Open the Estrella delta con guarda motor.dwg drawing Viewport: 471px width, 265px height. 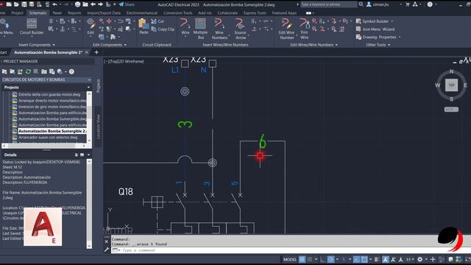pyautogui.click(x=49, y=94)
